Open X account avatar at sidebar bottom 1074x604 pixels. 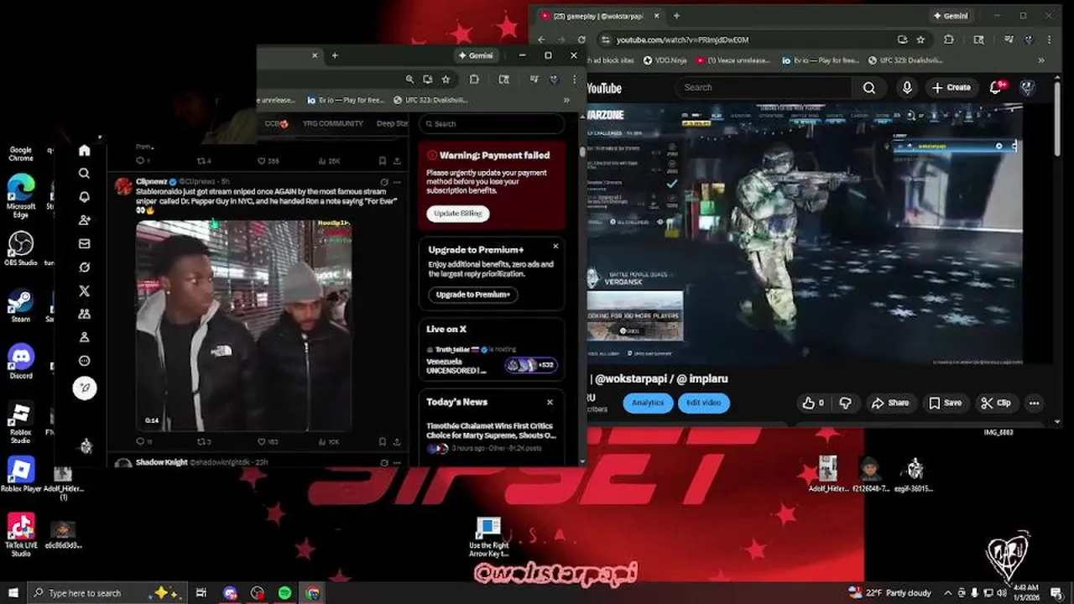(86, 446)
